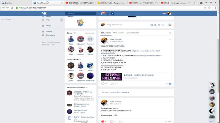
Task: Open VK Pay in left menu
Action: tap(48, 26)
